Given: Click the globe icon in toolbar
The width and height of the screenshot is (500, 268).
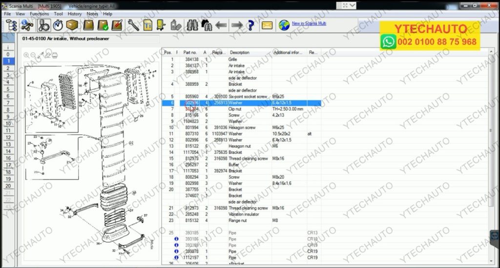Looking at the screenshot, I should (x=284, y=25).
